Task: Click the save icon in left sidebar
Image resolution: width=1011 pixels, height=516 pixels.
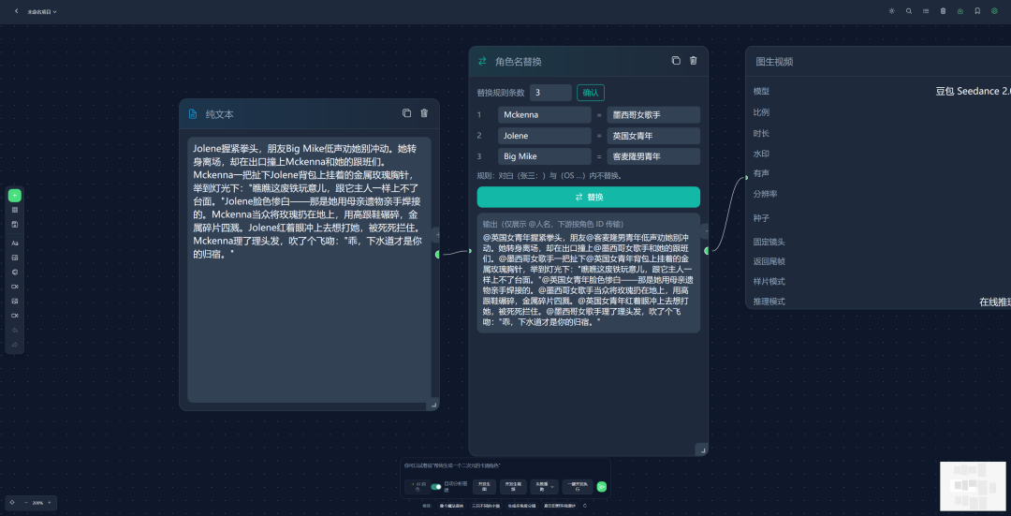Action: pyautogui.click(x=15, y=225)
